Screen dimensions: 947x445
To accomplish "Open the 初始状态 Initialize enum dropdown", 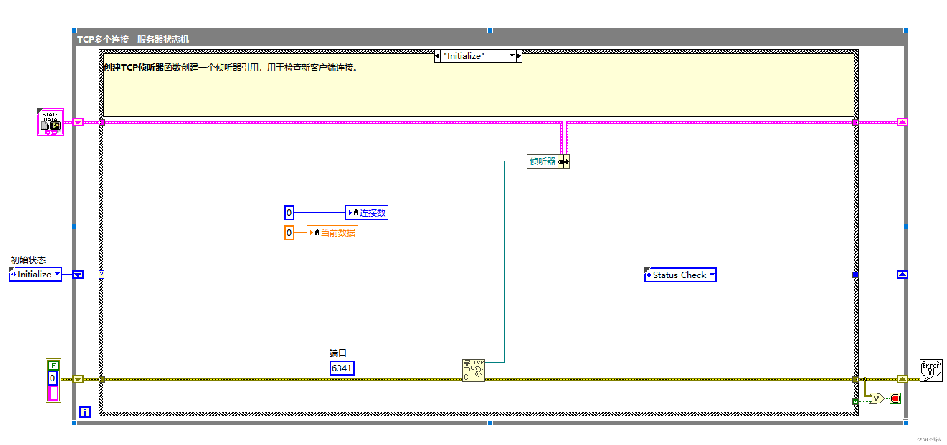I will click(x=57, y=274).
